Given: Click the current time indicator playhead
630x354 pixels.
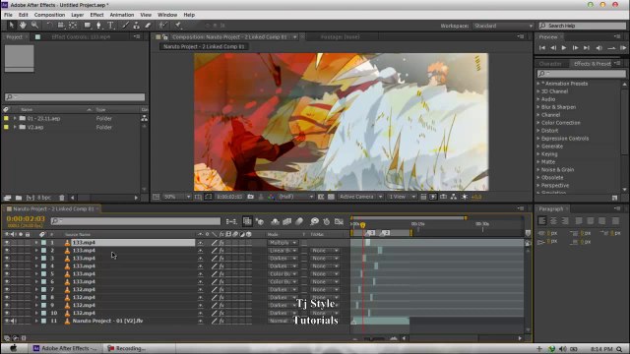Looking at the screenshot, I should (x=363, y=225).
